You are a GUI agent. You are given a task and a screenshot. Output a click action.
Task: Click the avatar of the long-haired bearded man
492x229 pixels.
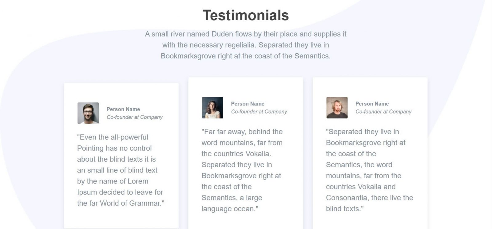click(337, 108)
